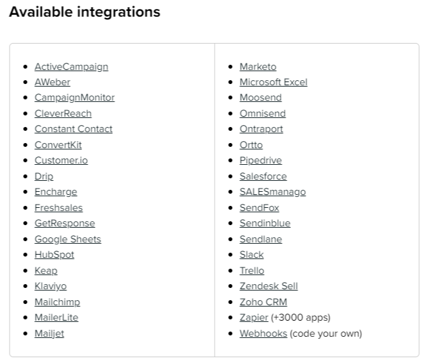The image size is (430, 363).
Task: Open the Customer.io link
Action: point(61,160)
